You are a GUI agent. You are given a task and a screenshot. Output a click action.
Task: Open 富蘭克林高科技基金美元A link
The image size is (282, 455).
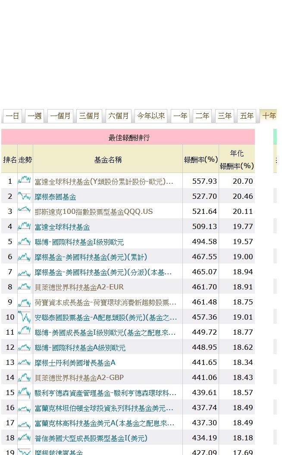click(x=104, y=424)
